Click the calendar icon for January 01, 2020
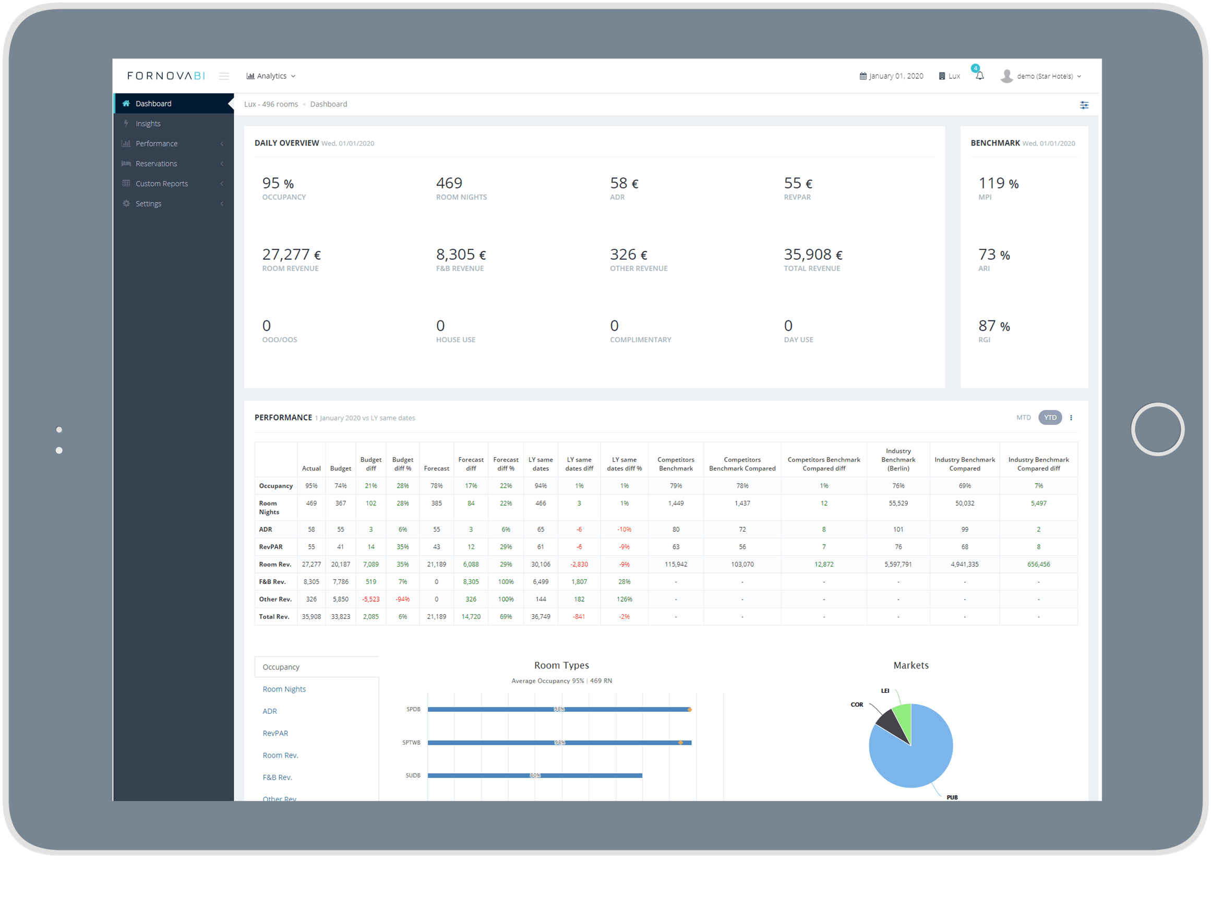Viewport: 1212px width, 898px height. (862, 76)
